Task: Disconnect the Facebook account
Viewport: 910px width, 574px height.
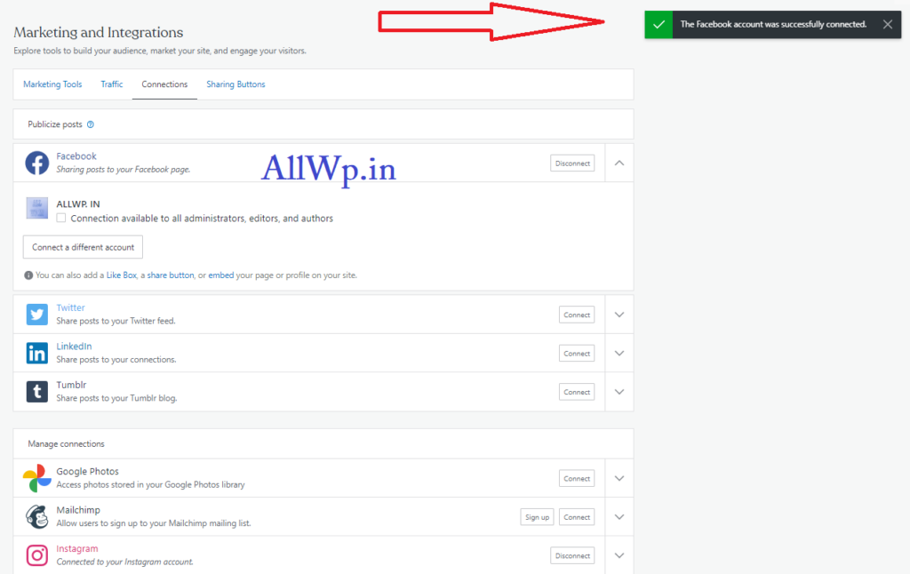Action: (572, 163)
